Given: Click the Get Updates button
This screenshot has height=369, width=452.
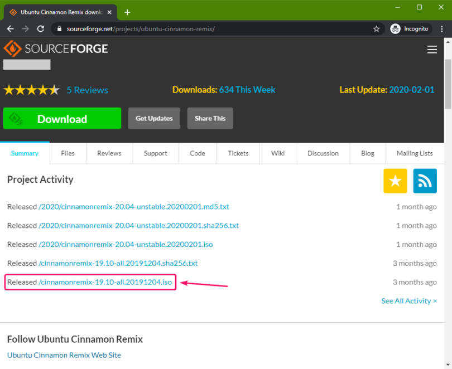Looking at the screenshot, I should (x=154, y=118).
